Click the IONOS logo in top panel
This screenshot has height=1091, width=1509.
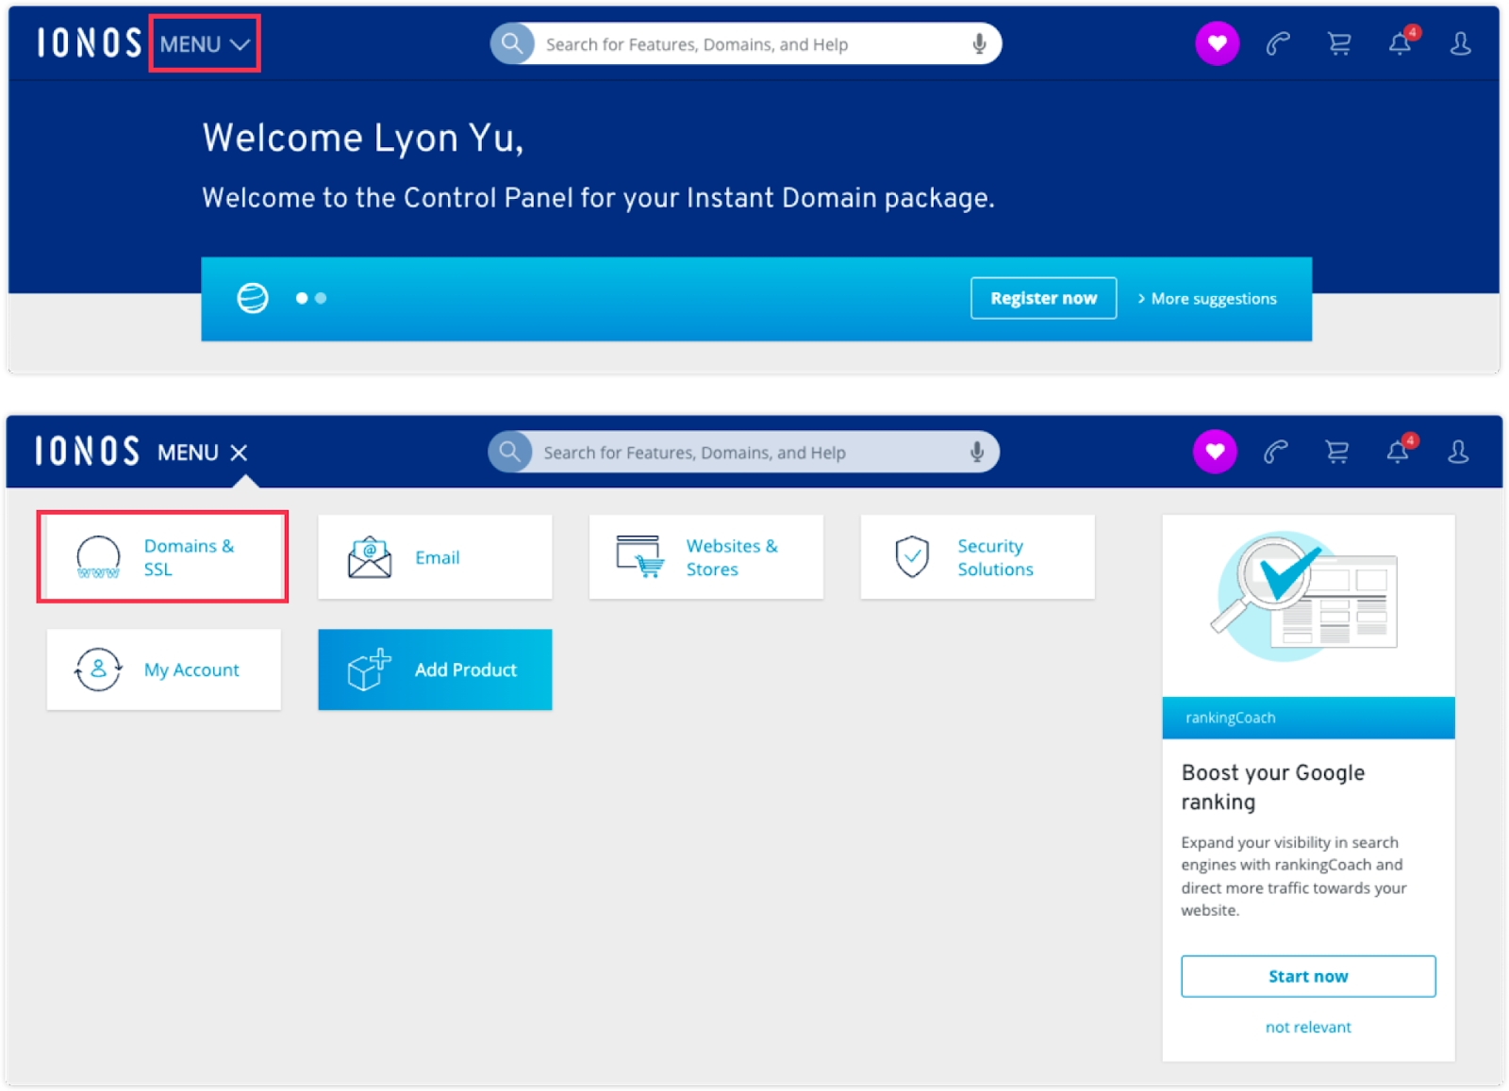tap(89, 43)
